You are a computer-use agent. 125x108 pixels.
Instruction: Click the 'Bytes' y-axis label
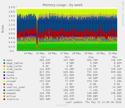3,29
